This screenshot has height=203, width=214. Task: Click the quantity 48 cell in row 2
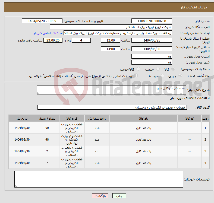pos(47,139)
